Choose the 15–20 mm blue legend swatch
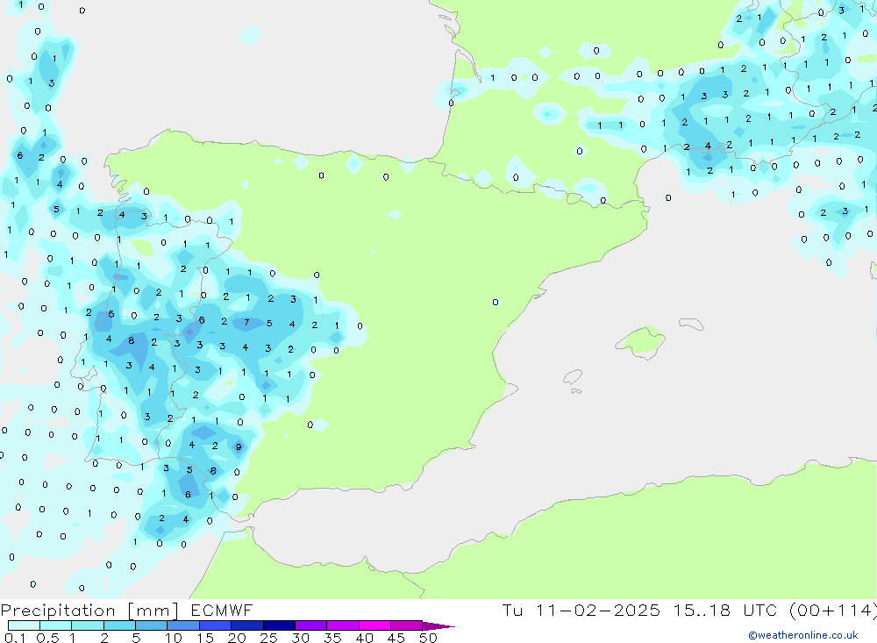877x643 pixels. (x=216, y=625)
